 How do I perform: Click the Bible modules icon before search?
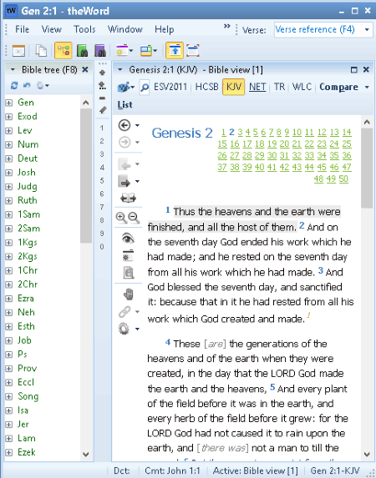(125, 88)
